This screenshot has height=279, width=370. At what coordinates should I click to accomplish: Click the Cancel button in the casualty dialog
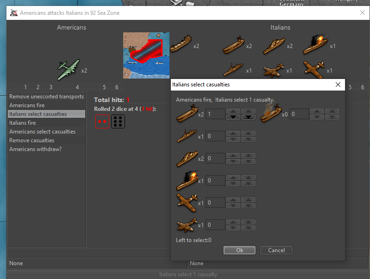(276, 250)
